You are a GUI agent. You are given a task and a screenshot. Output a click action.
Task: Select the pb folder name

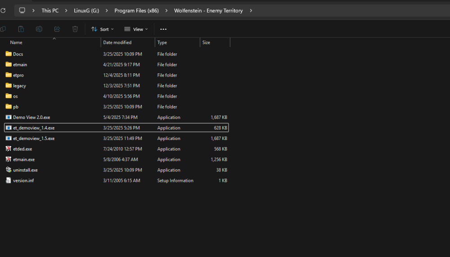[16, 107]
